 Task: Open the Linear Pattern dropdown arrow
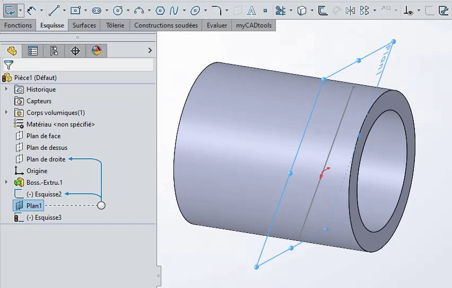[x=375, y=11]
